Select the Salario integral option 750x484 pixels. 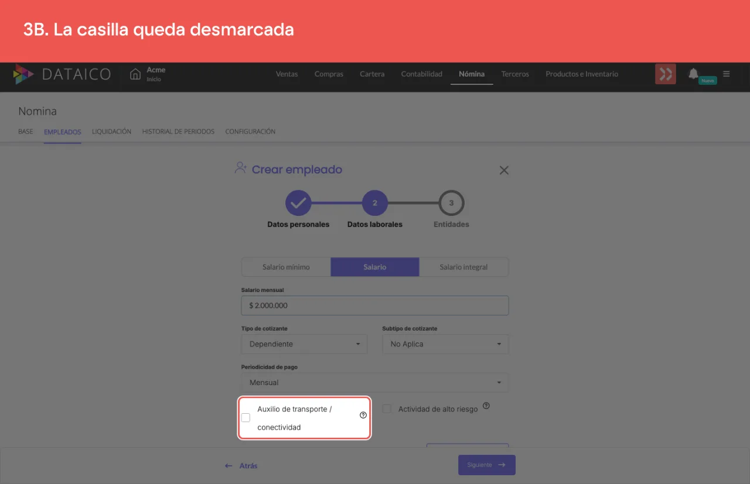pyautogui.click(x=464, y=267)
